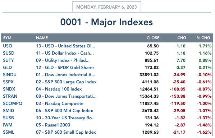The image size is (215, 138).
Task: Open the Russell 2000 name link
Action: (53, 125)
